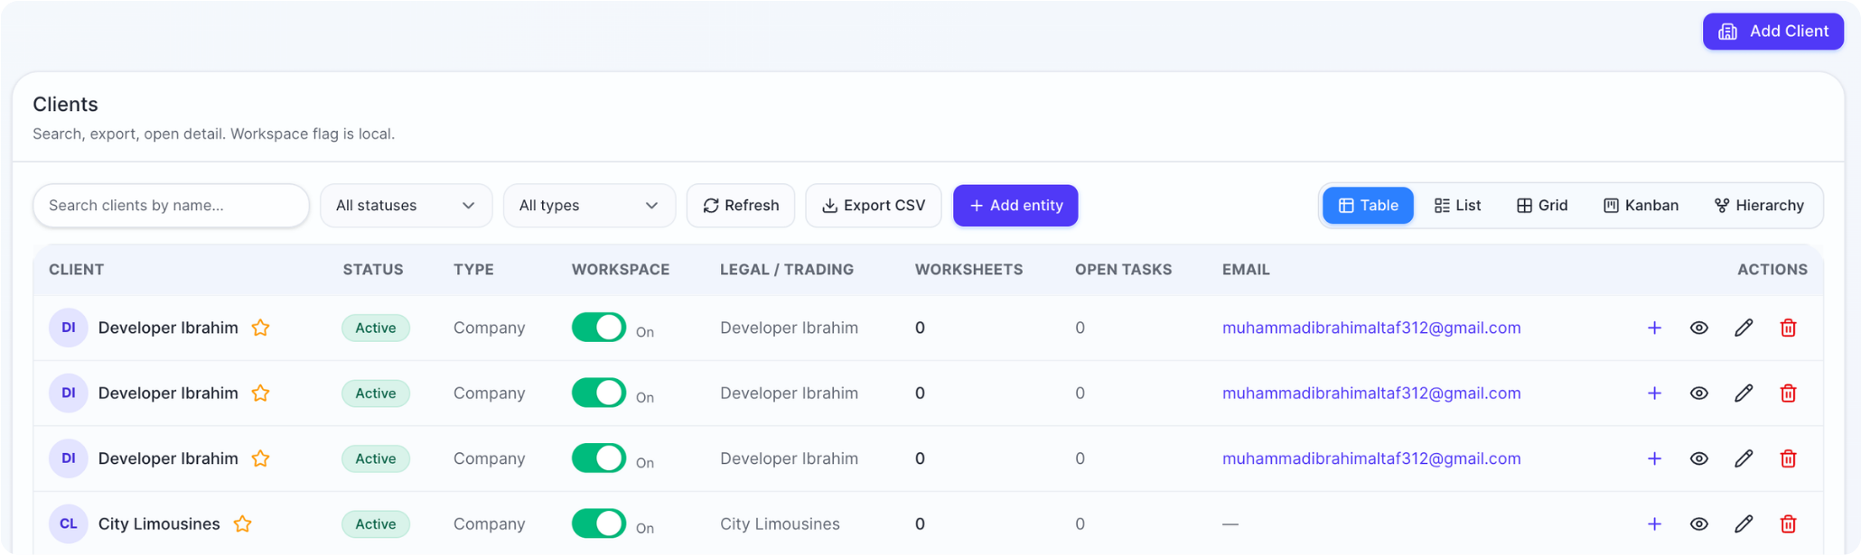Toggle workspace switch in first Developer Ibrahim row
1861x555 pixels.
599,327
